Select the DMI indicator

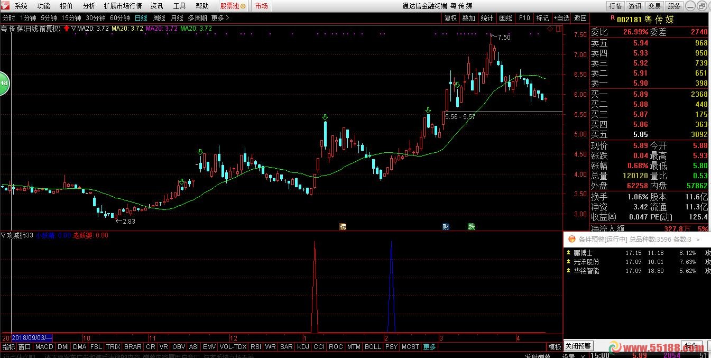(63, 347)
